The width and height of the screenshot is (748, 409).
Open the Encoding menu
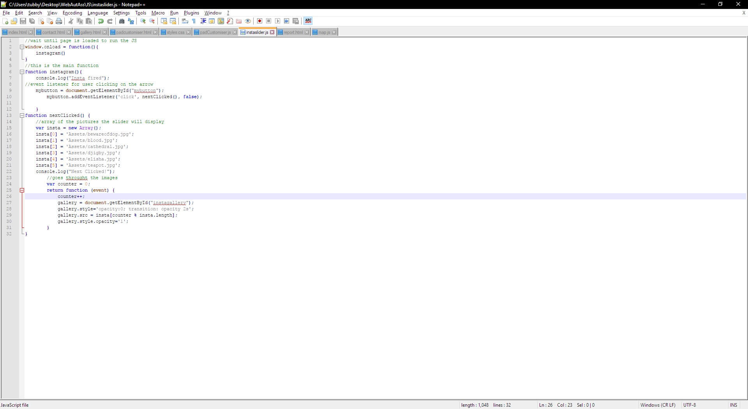72,13
